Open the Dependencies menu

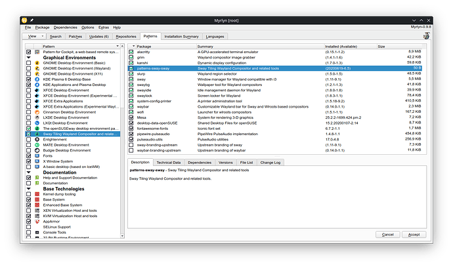65,27
